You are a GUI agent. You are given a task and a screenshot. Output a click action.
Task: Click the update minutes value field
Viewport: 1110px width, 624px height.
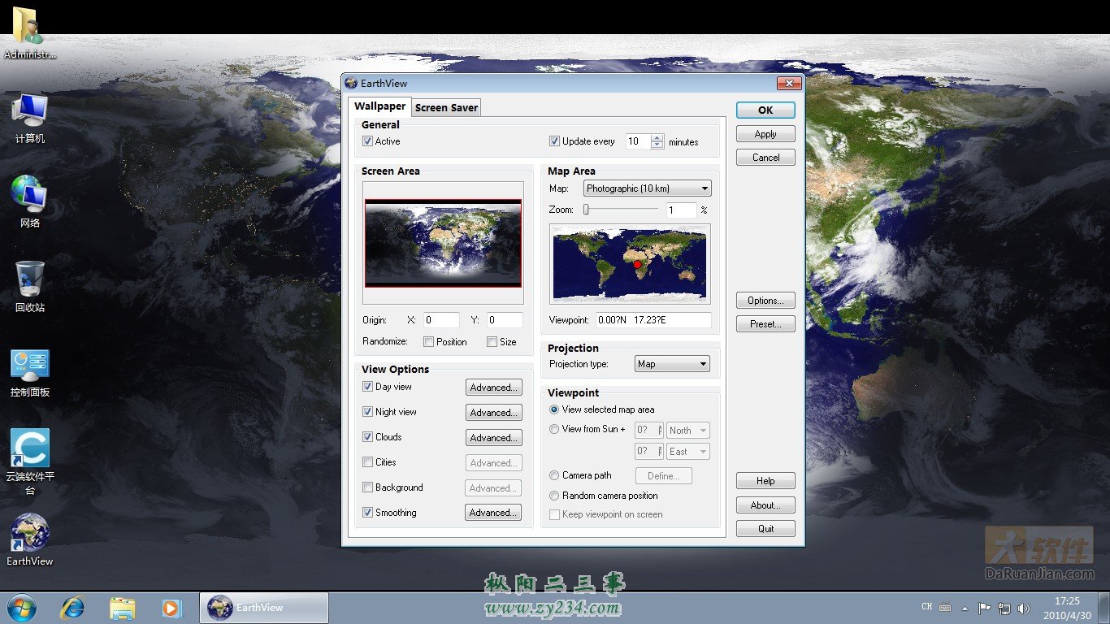[638, 141]
